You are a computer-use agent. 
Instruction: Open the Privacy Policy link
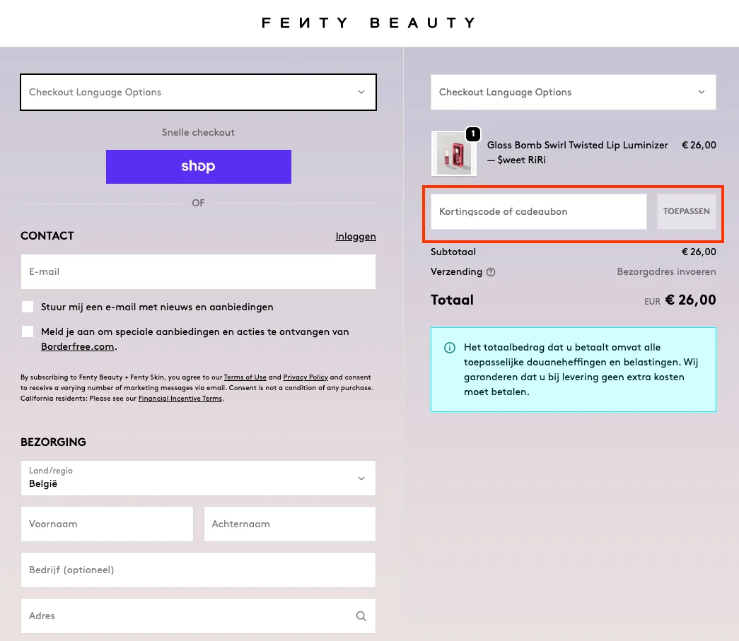click(305, 377)
